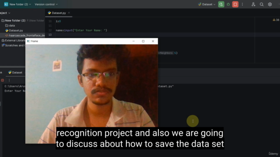
Task: Close the Dataset.py editor tab
Action: pyautogui.click(x=69, y=13)
